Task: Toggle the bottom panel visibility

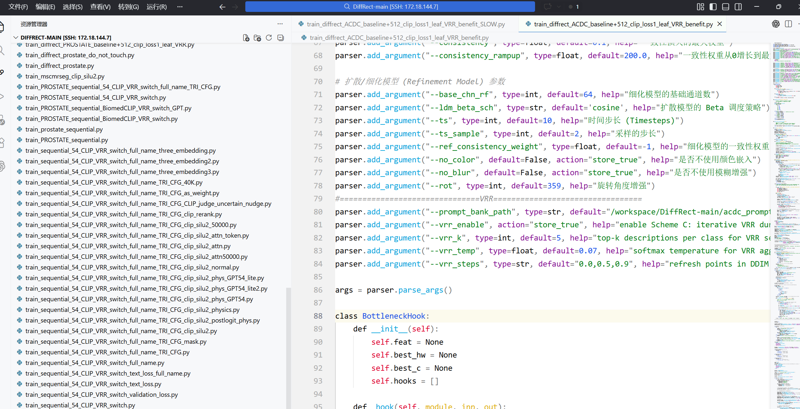Action: (726, 7)
